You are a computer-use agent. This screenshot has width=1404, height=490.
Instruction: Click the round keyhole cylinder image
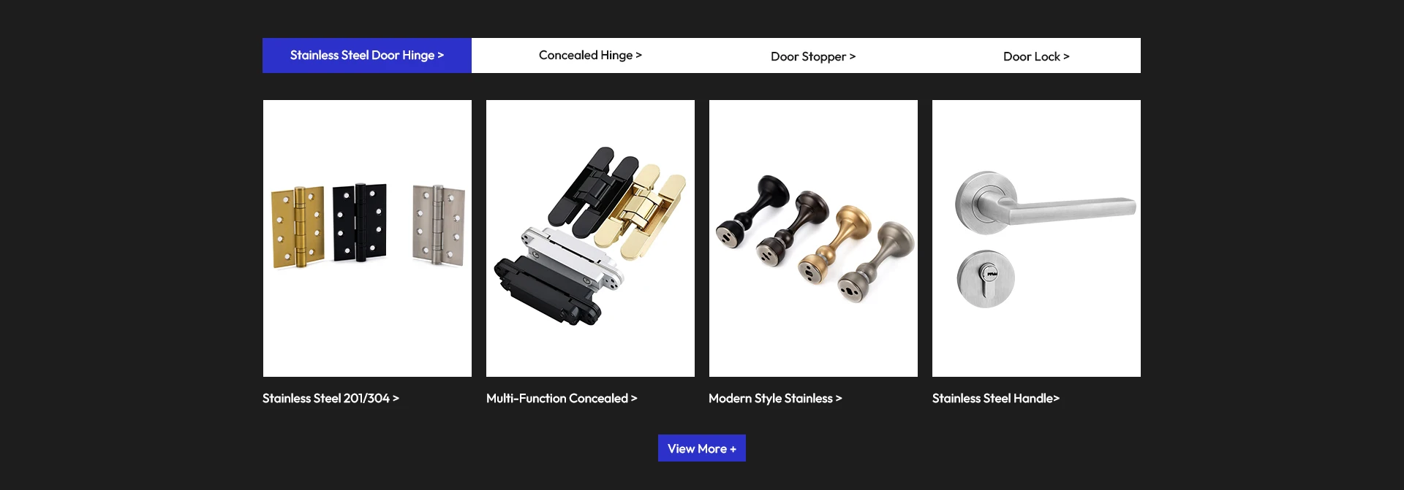(986, 278)
